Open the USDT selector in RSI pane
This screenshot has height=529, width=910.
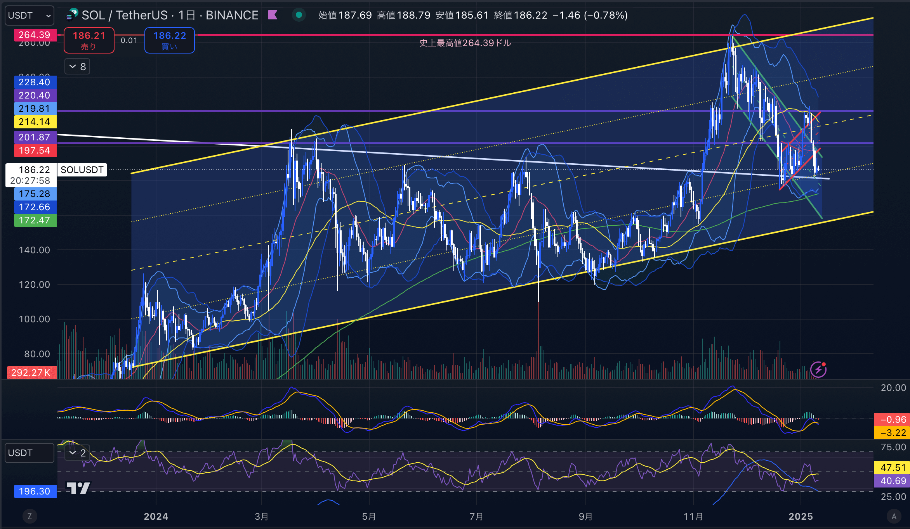click(x=30, y=453)
